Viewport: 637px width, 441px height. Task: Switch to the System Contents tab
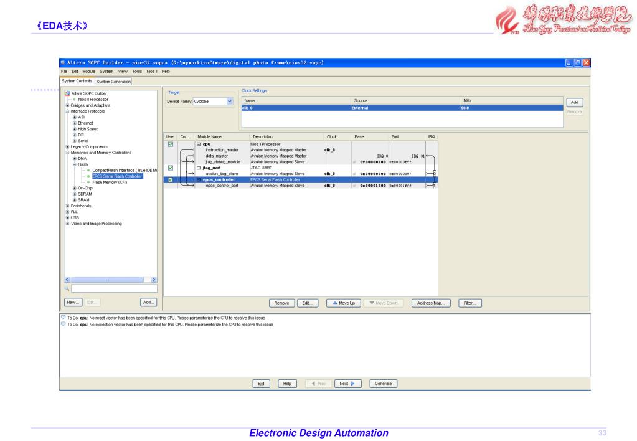pos(77,82)
